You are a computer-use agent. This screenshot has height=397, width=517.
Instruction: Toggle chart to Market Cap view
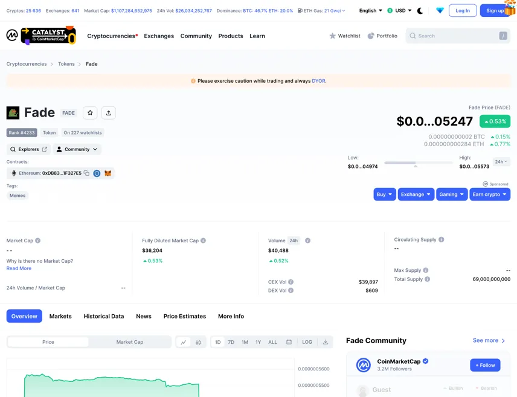pos(130,342)
